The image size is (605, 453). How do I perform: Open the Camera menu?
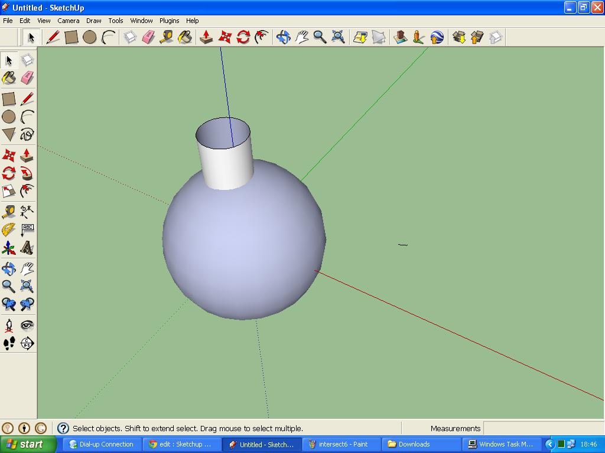click(69, 21)
